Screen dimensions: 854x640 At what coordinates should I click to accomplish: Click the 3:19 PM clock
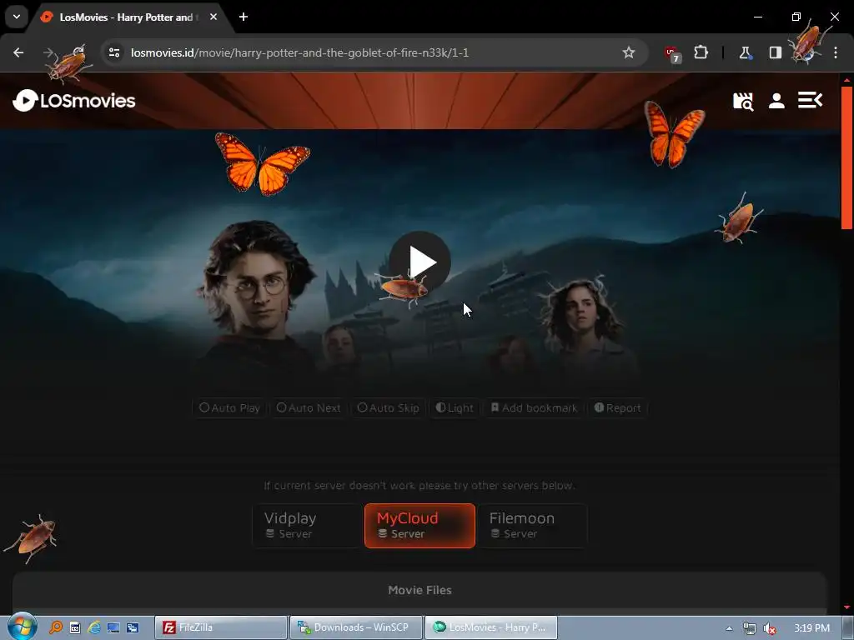[x=811, y=628]
